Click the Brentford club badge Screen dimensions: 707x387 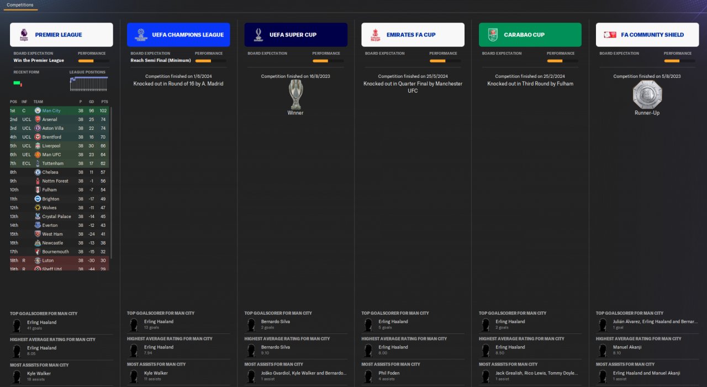[x=38, y=137]
